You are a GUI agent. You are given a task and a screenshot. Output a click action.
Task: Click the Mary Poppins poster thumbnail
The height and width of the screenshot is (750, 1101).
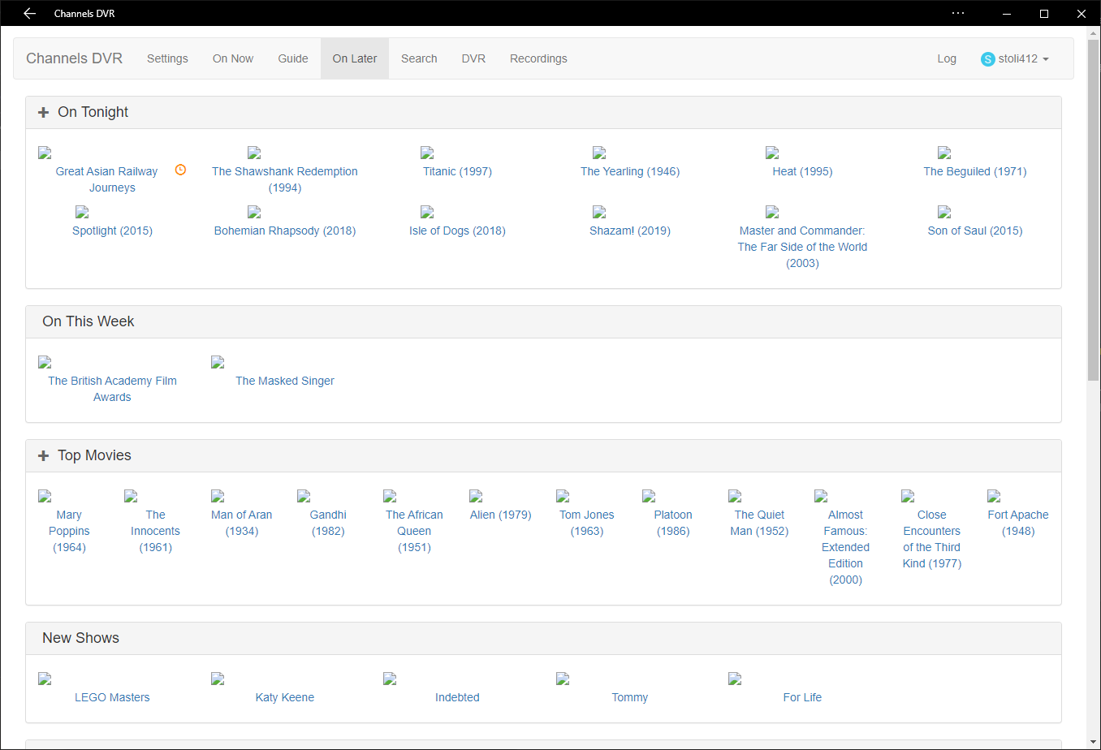[45, 496]
